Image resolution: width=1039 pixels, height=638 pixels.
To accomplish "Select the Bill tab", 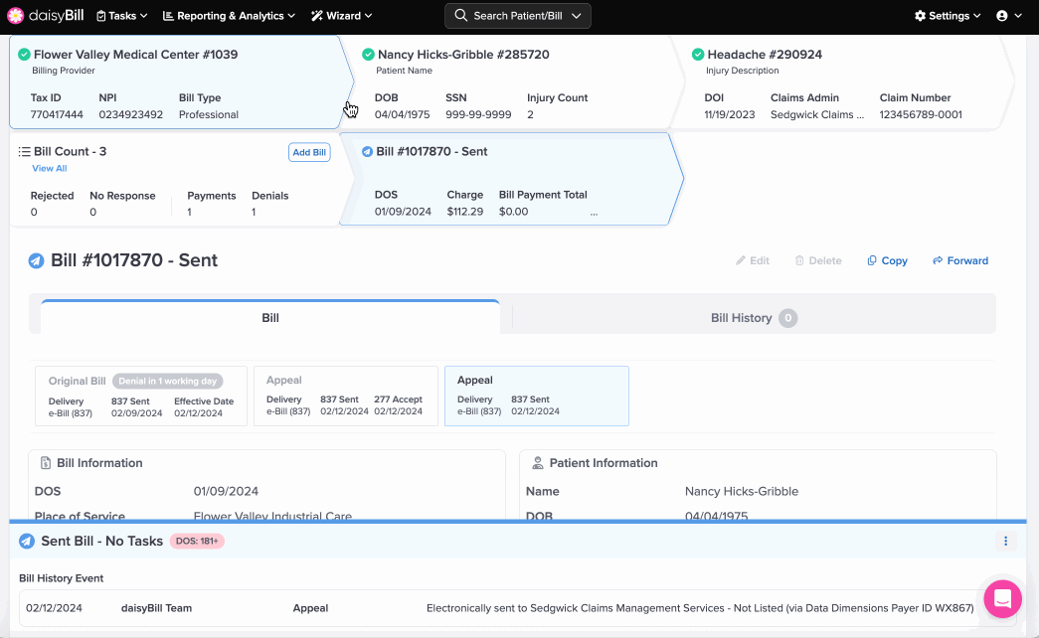I will (270, 318).
